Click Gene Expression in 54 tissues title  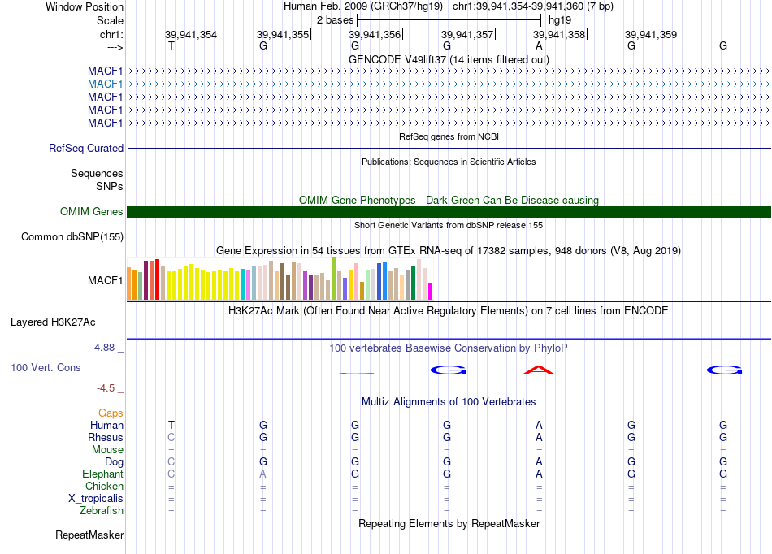(449, 250)
